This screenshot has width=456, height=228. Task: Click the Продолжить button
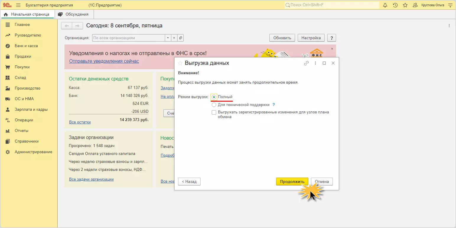292,181
